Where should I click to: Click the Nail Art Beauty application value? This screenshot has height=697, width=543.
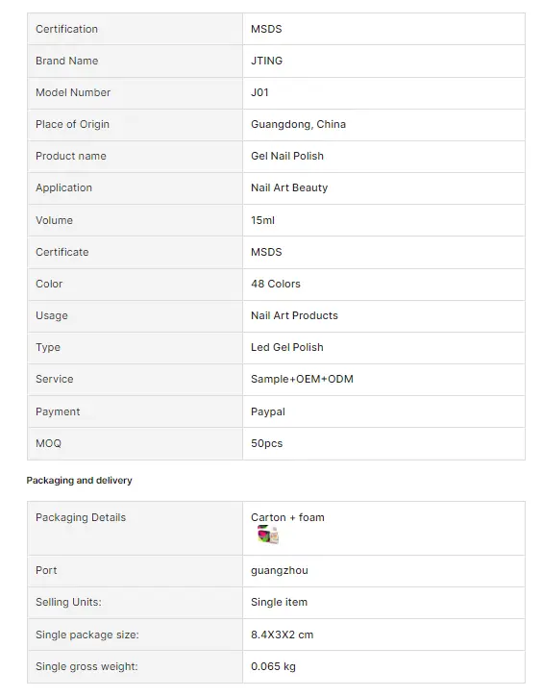point(289,188)
